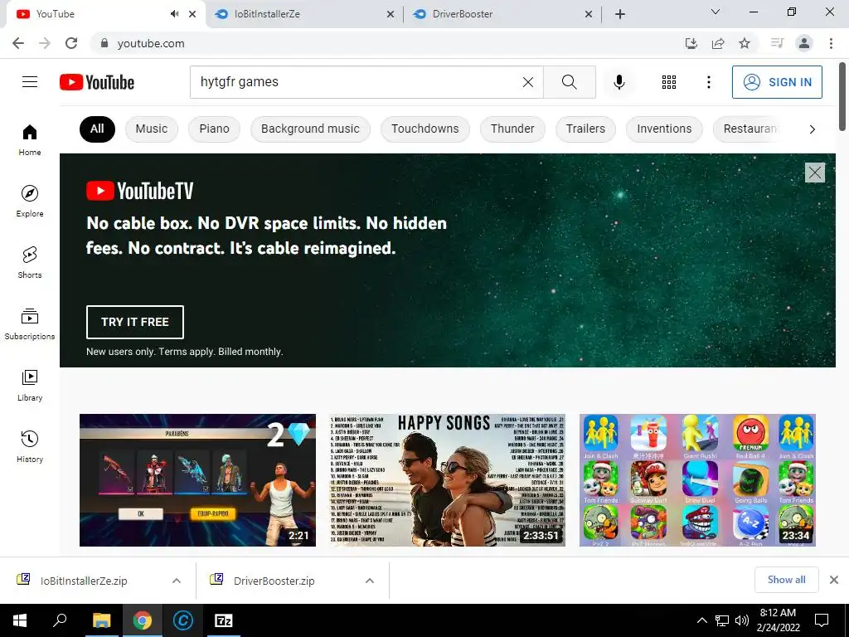Viewport: 849px width, 637px height.
Task: Open tab search dropdown
Action: 716,12
